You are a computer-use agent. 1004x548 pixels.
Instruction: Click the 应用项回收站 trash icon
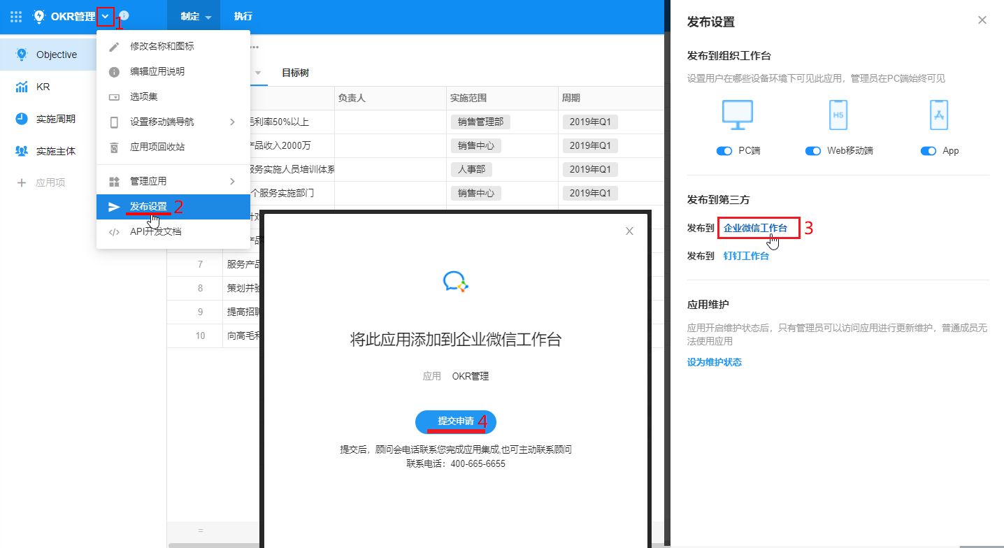115,147
